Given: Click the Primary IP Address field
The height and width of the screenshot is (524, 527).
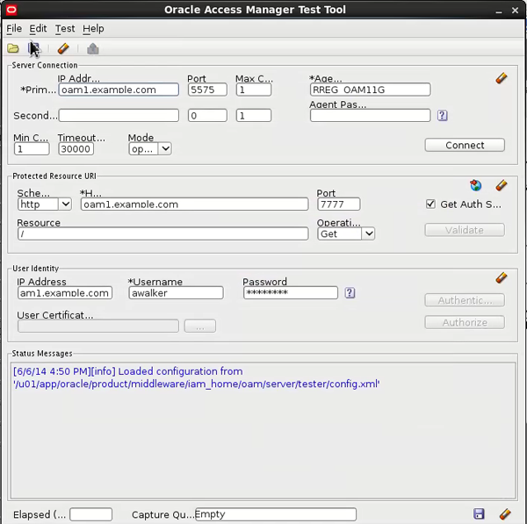Looking at the screenshot, I should (119, 90).
